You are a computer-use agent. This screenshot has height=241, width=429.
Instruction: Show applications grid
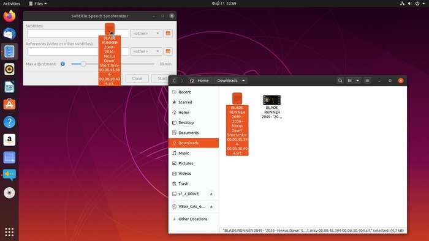[9, 232]
